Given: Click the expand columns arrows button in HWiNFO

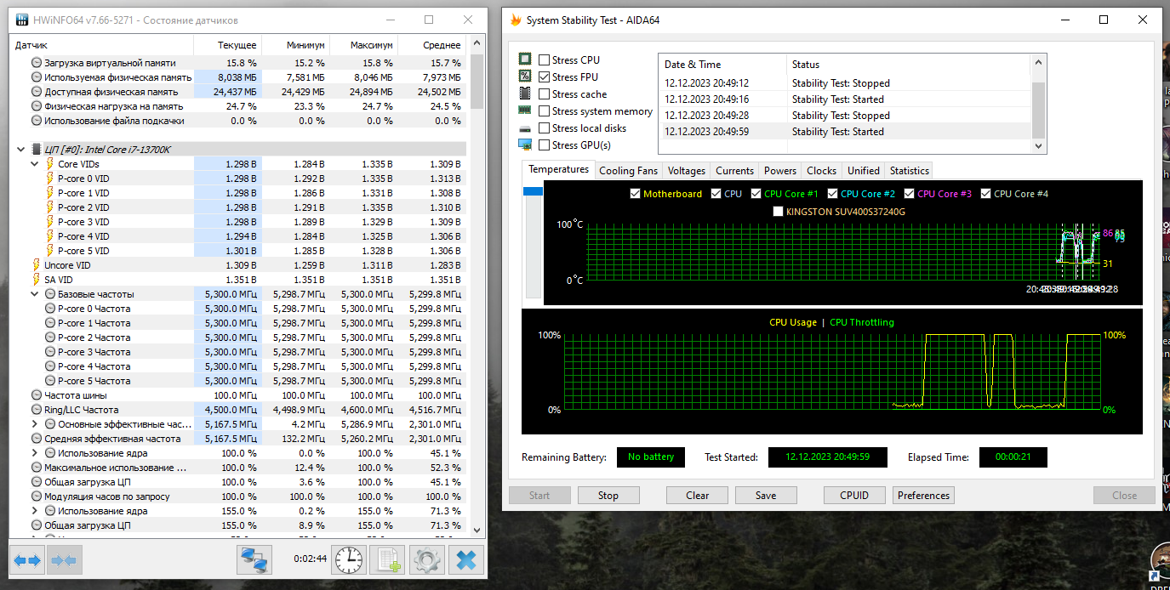Looking at the screenshot, I should (27, 560).
